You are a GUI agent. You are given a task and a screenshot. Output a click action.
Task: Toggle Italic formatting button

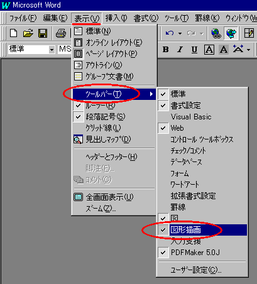click(x=180, y=50)
